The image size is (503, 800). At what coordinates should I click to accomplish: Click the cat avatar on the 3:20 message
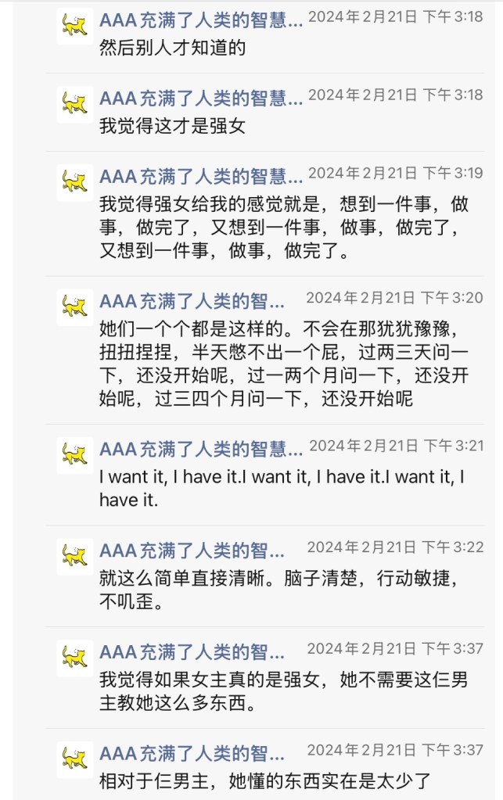pyautogui.click(x=74, y=307)
